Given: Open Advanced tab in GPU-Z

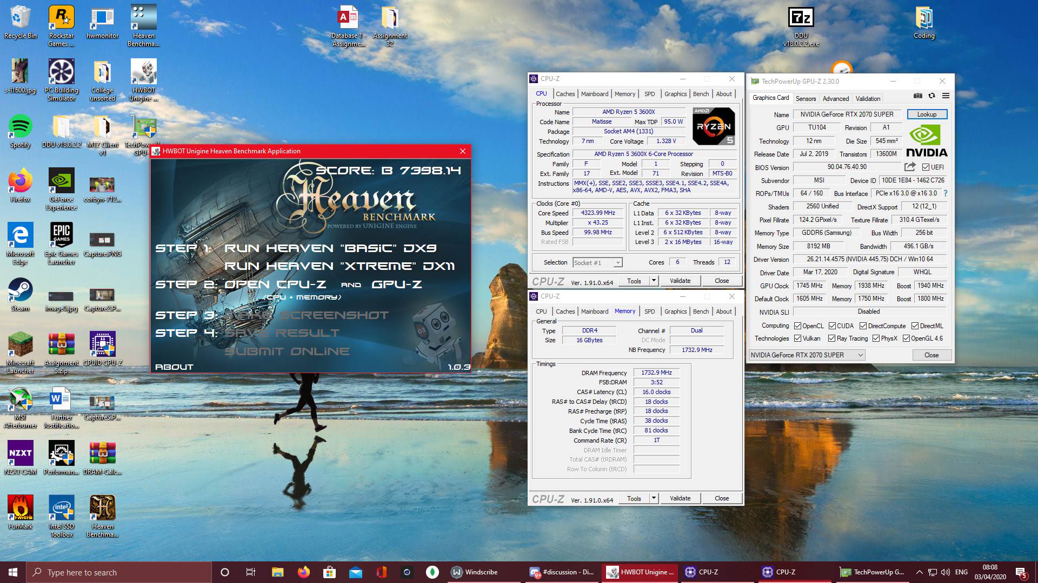Looking at the screenshot, I should (835, 99).
